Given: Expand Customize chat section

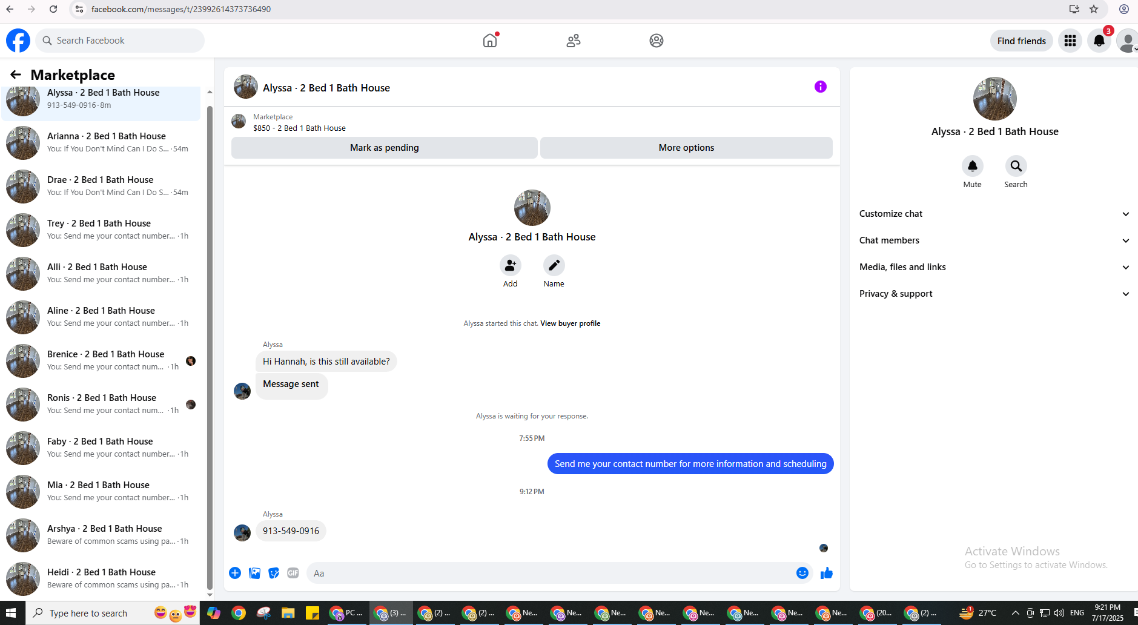Looking at the screenshot, I should (x=994, y=214).
